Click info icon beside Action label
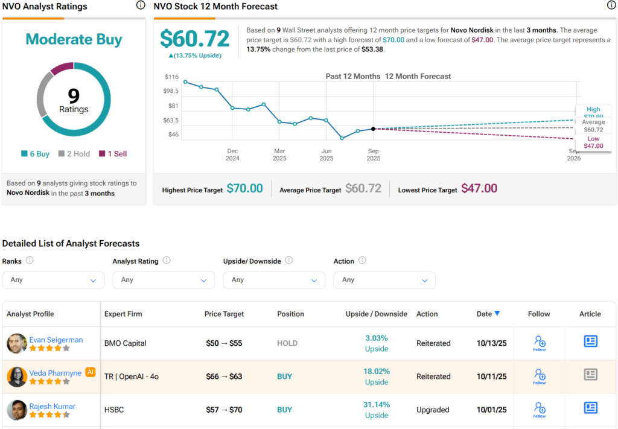The width and height of the screenshot is (618, 429). pos(362,261)
